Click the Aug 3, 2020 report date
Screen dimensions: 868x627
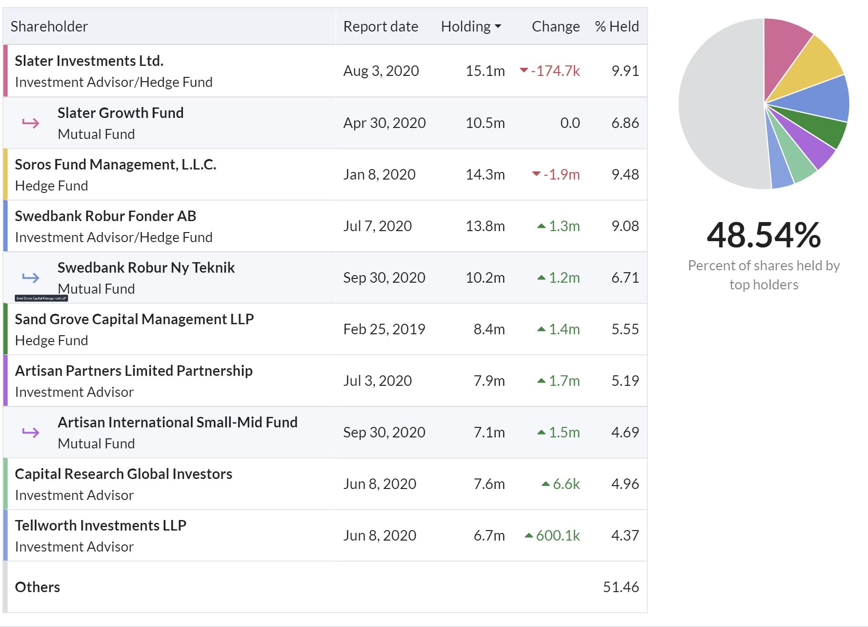[x=381, y=71]
